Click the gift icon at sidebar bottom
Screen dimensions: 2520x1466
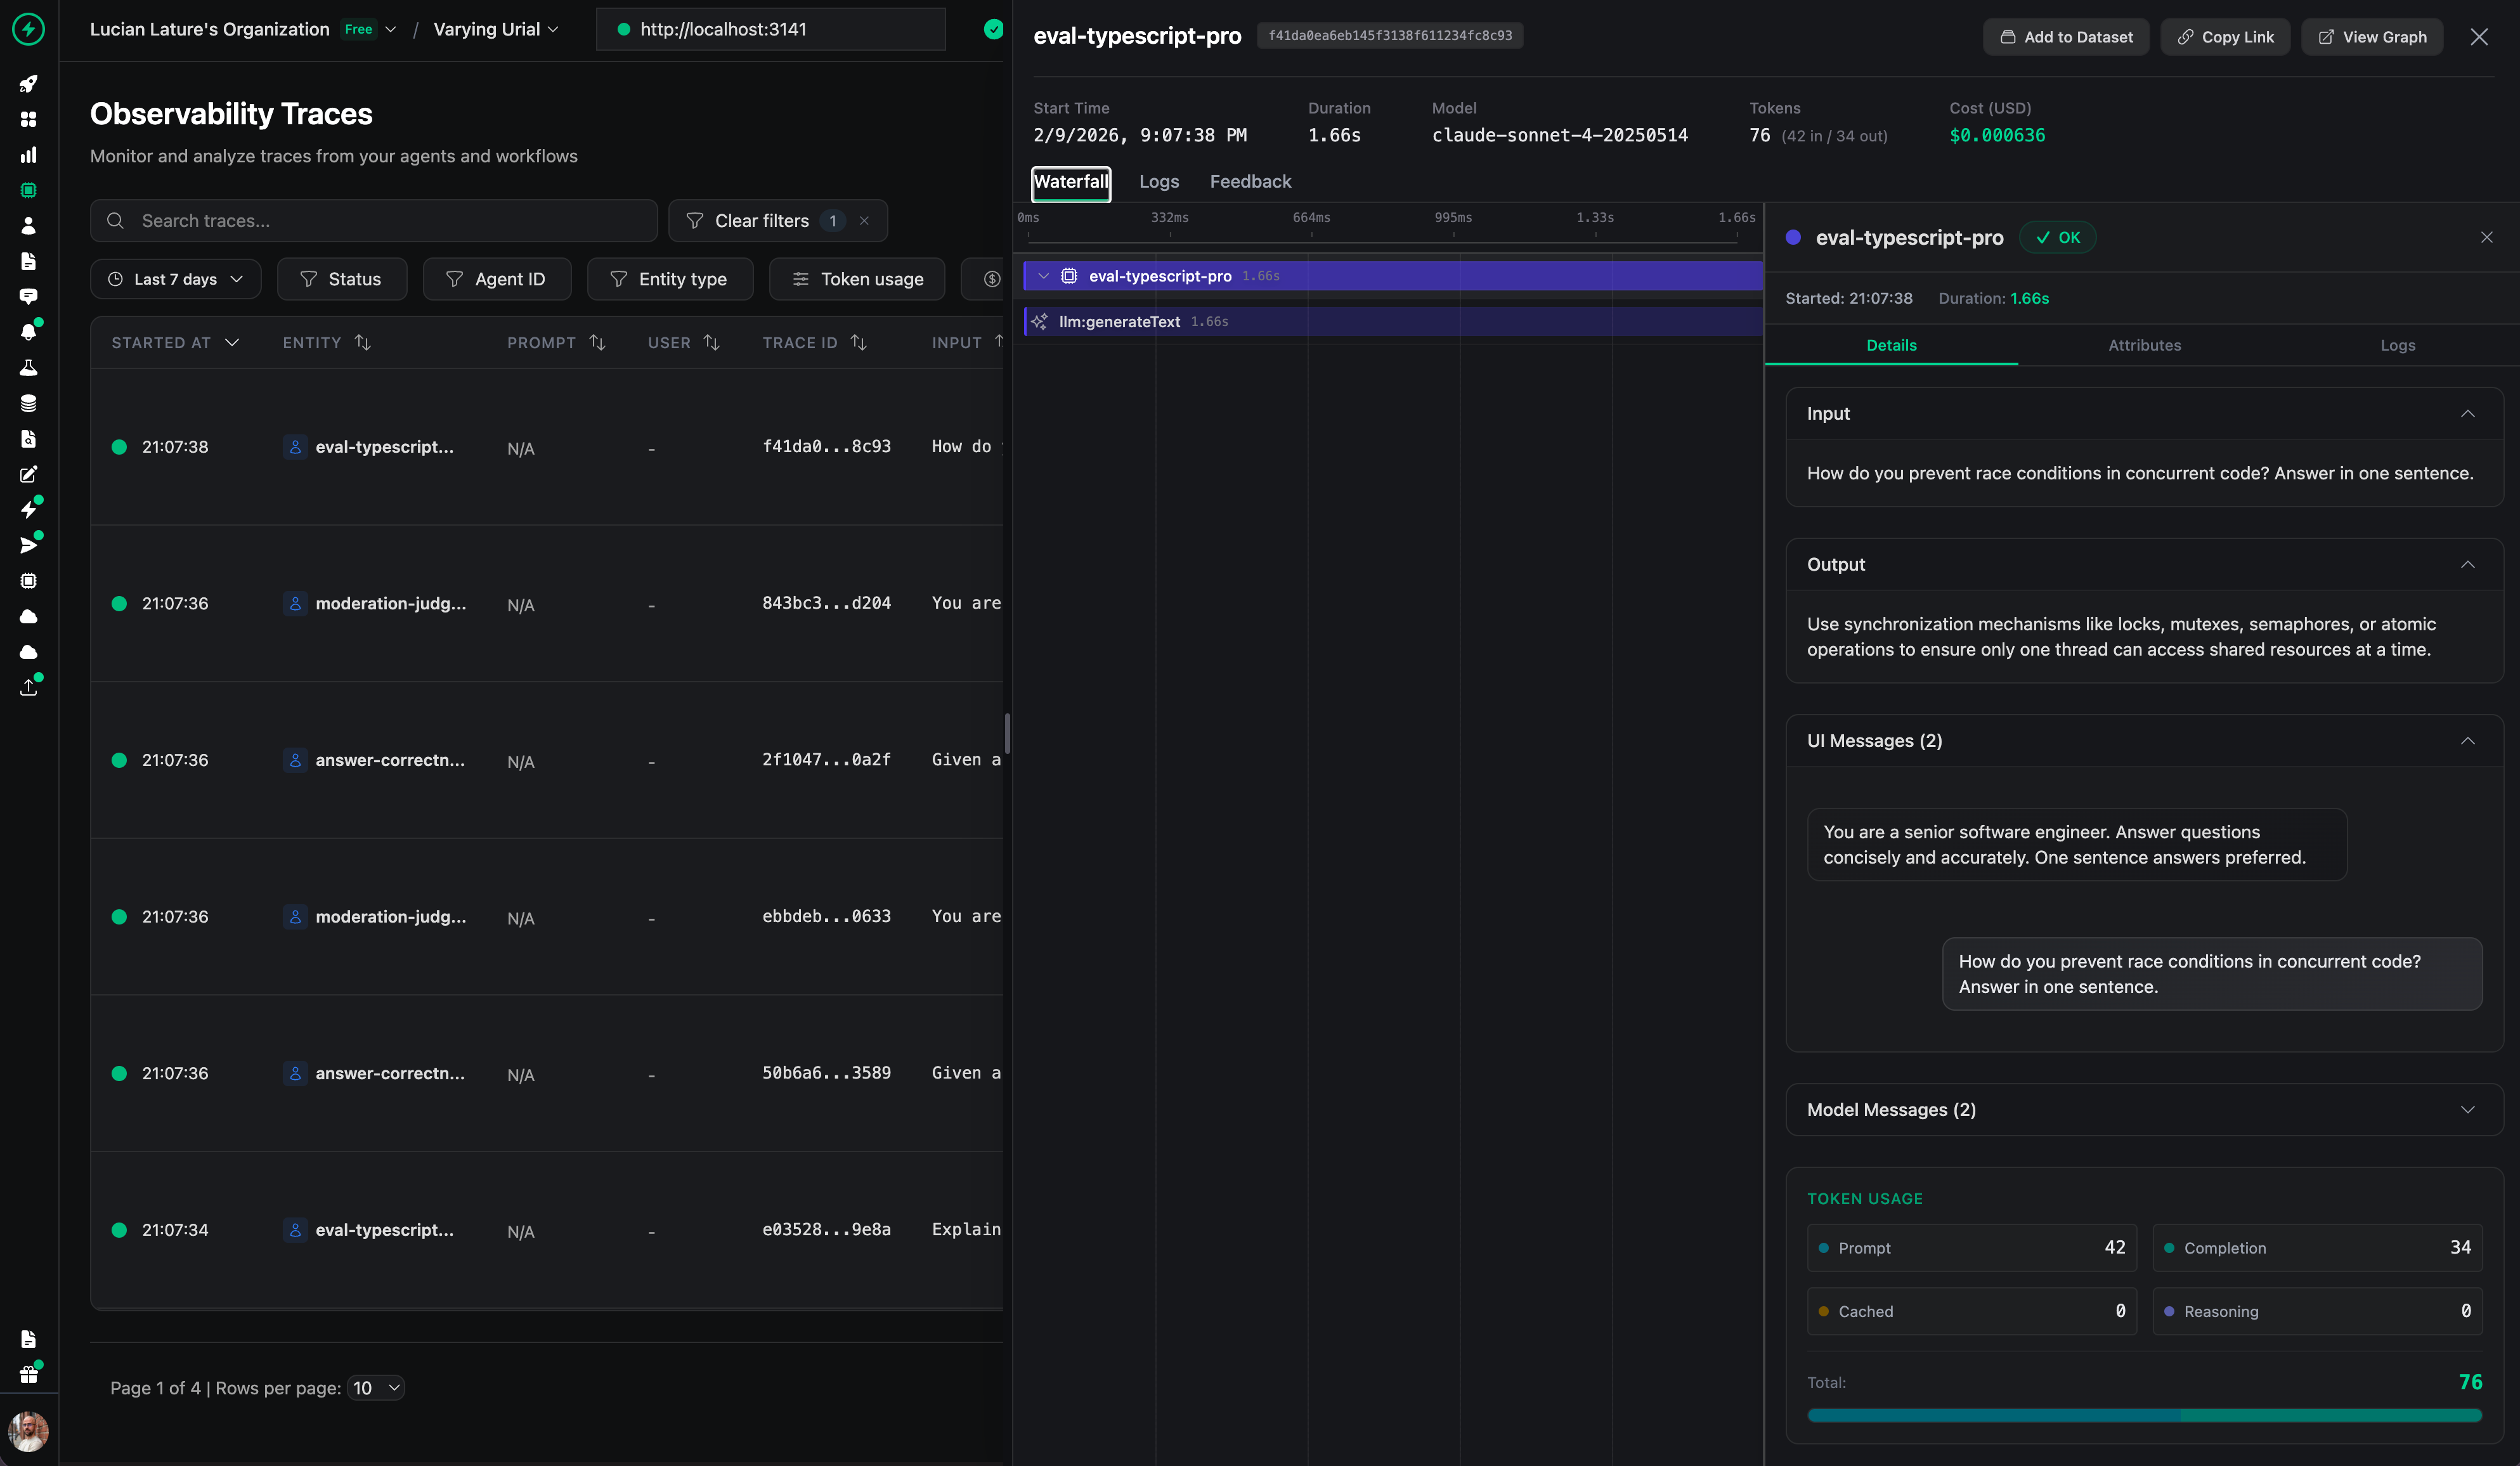28,1374
